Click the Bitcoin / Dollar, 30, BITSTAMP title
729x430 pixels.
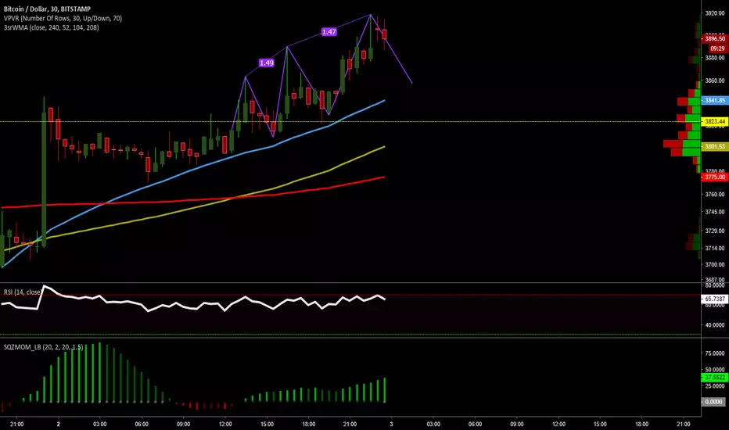(47, 9)
